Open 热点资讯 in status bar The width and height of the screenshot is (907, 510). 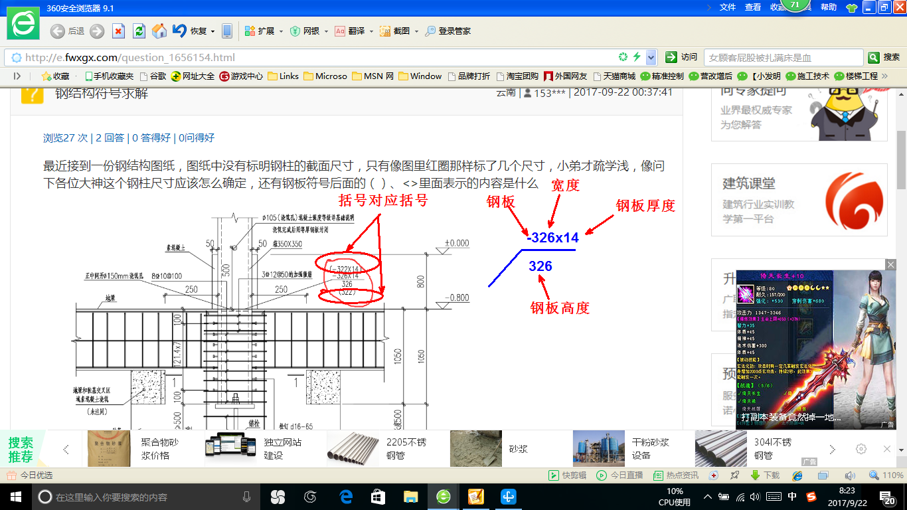[x=676, y=475]
